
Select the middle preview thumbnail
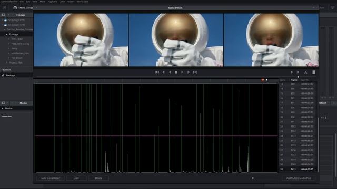pos(176,40)
